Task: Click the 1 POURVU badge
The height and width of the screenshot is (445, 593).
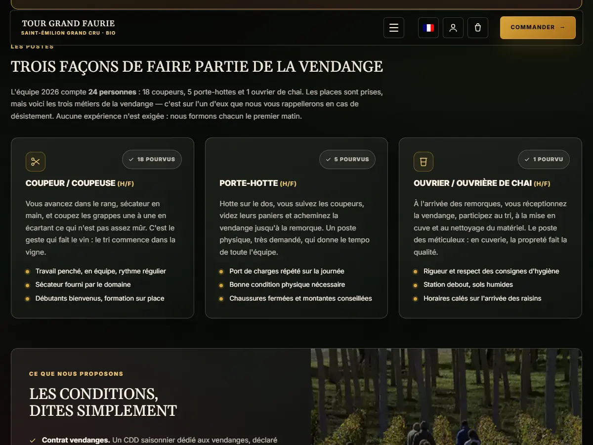Action: [544, 160]
